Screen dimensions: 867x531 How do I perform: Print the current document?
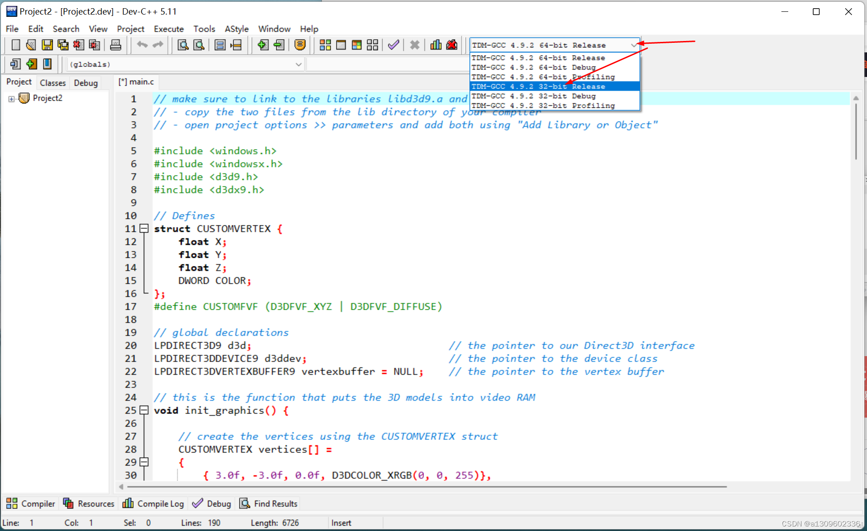click(116, 45)
